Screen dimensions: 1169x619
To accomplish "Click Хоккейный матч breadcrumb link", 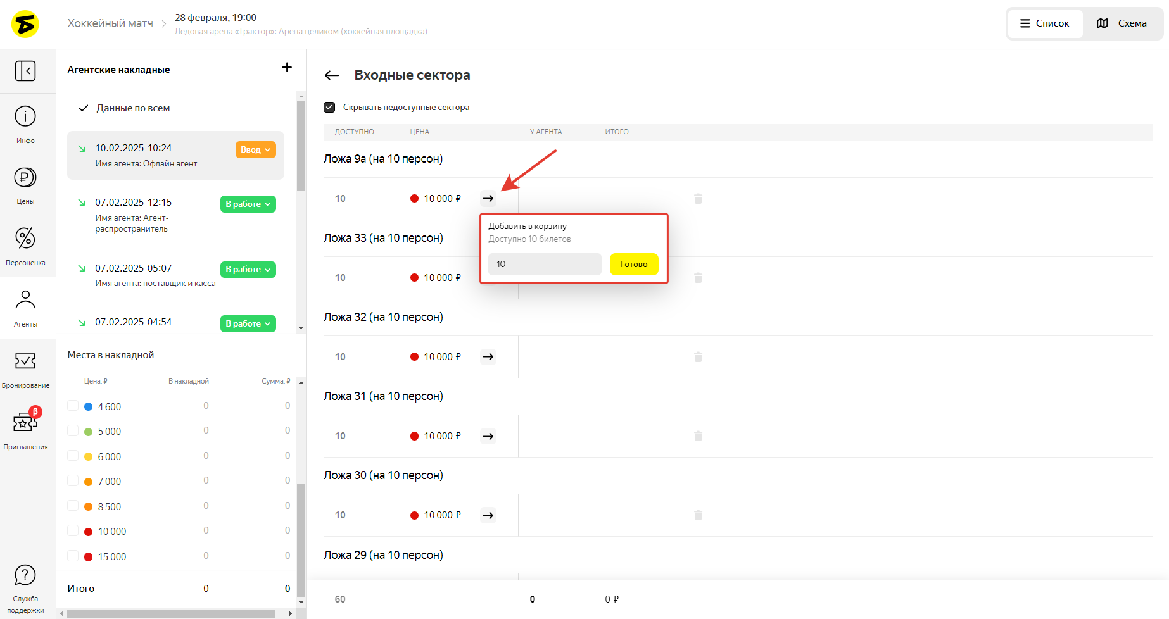I will coord(110,23).
